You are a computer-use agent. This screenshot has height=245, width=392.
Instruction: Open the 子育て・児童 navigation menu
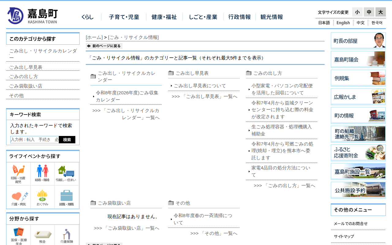(x=124, y=17)
